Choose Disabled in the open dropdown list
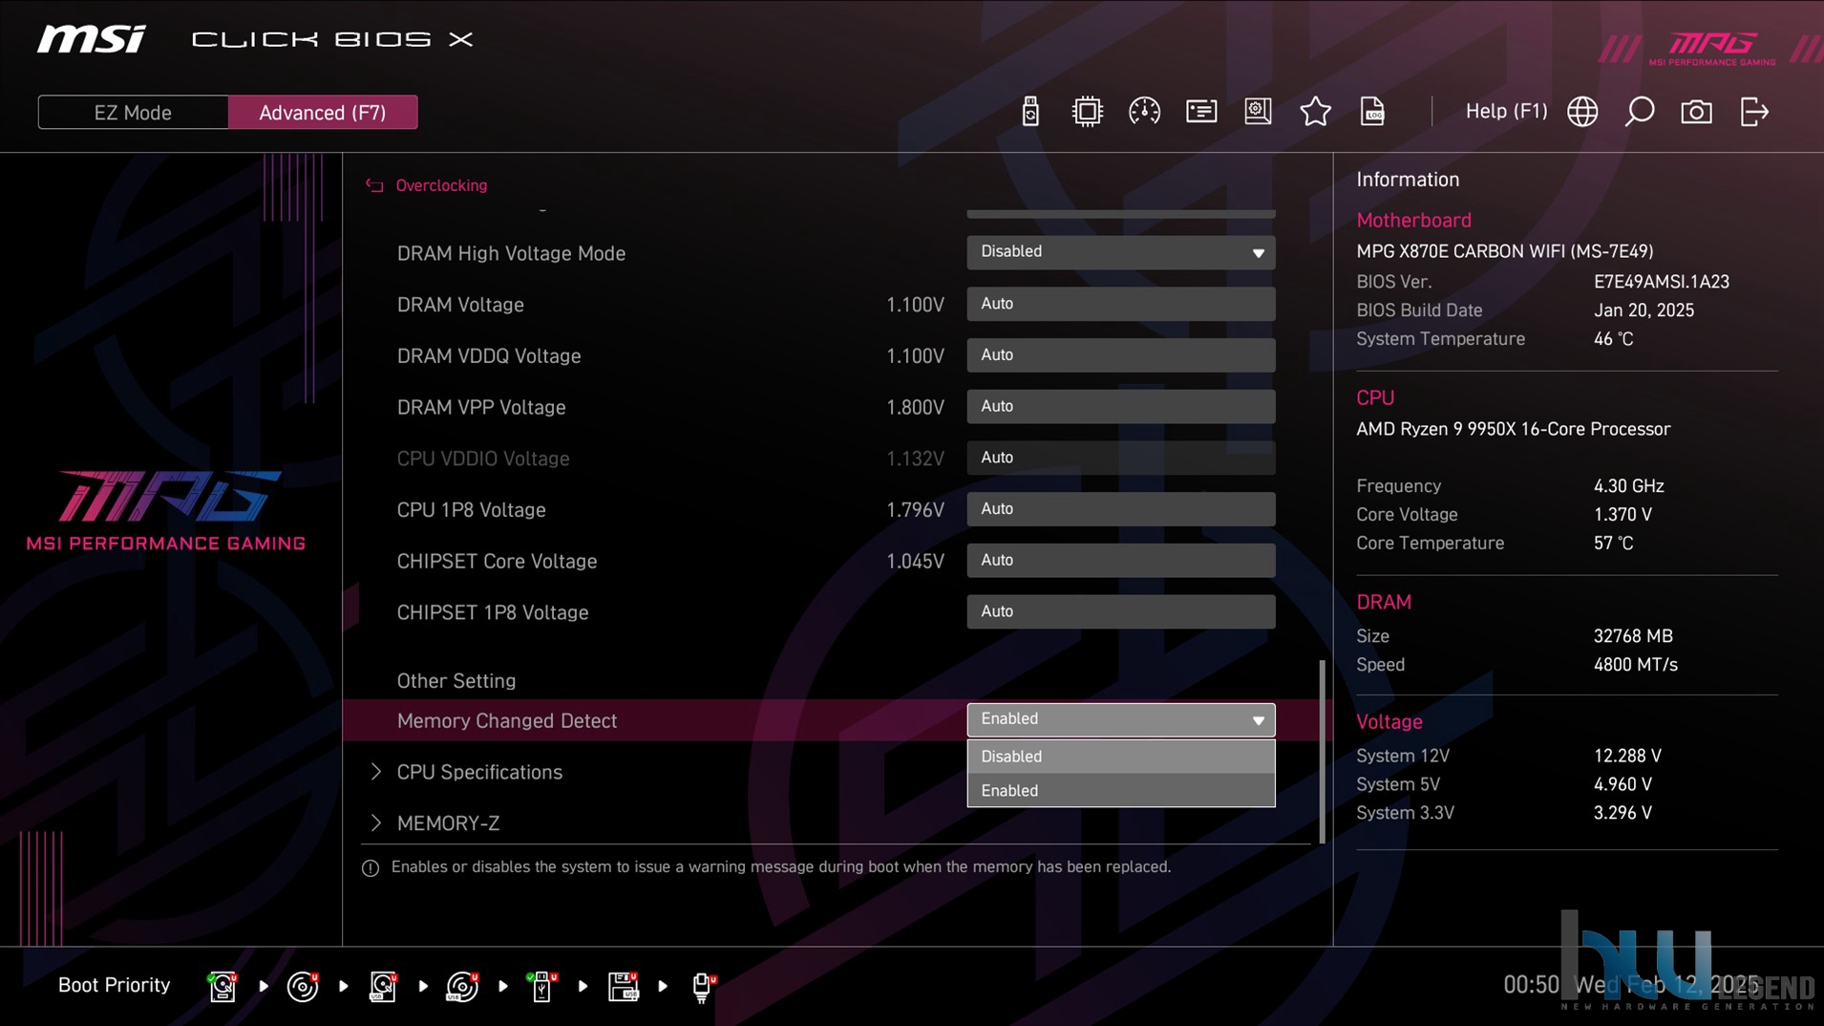 (1120, 756)
